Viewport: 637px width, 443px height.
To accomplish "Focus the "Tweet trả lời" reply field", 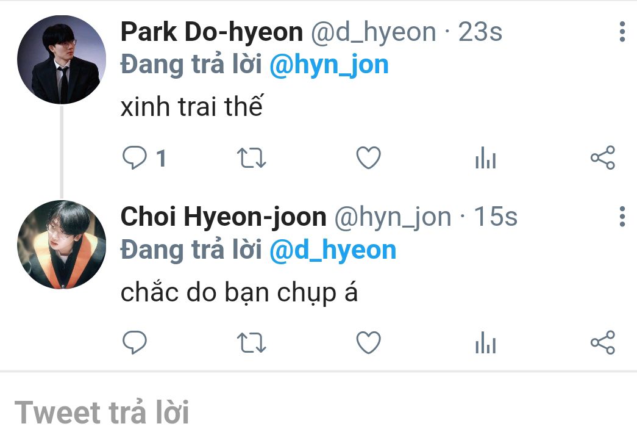I will point(318,412).
